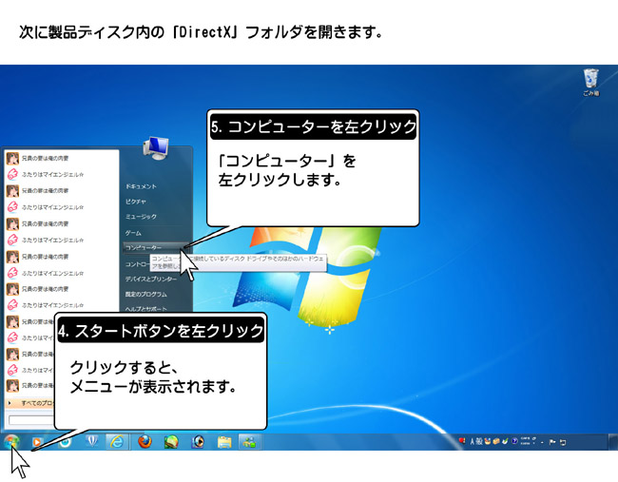Screen dimensions: 618x482
Task: Click the red alert tray icon
Action: point(462,440)
